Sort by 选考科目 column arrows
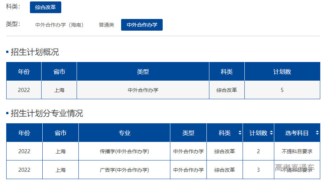The image size is (325, 182). 317,133
